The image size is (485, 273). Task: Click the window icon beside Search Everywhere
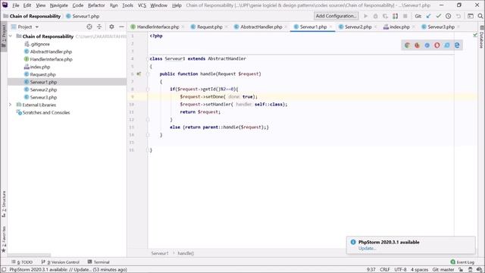471,16
